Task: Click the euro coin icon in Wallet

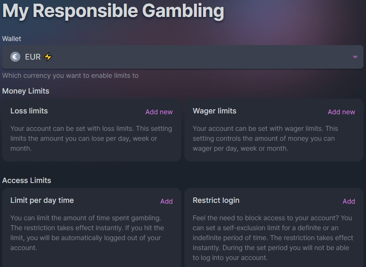Action: (15, 57)
